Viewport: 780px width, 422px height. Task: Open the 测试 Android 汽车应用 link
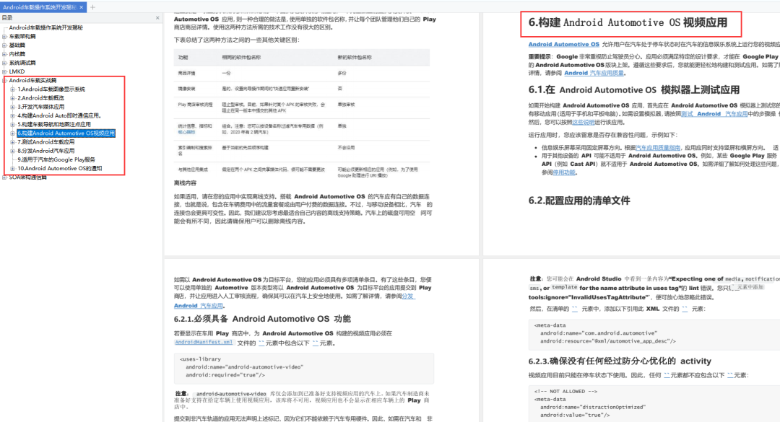(714, 114)
